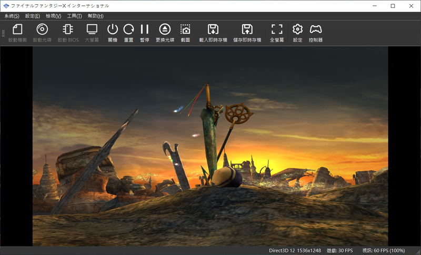The width and height of the screenshot is (421, 255).
Task: Click the 視訊: 60 FPS (100%) status text
Action: [x=384, y=250]
